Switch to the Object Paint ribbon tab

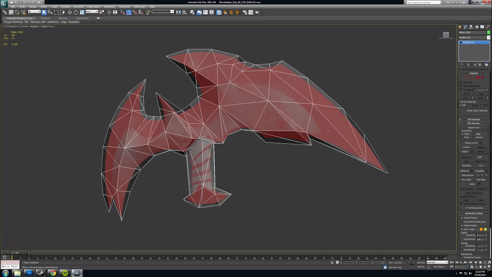click(x=82, y=18)
